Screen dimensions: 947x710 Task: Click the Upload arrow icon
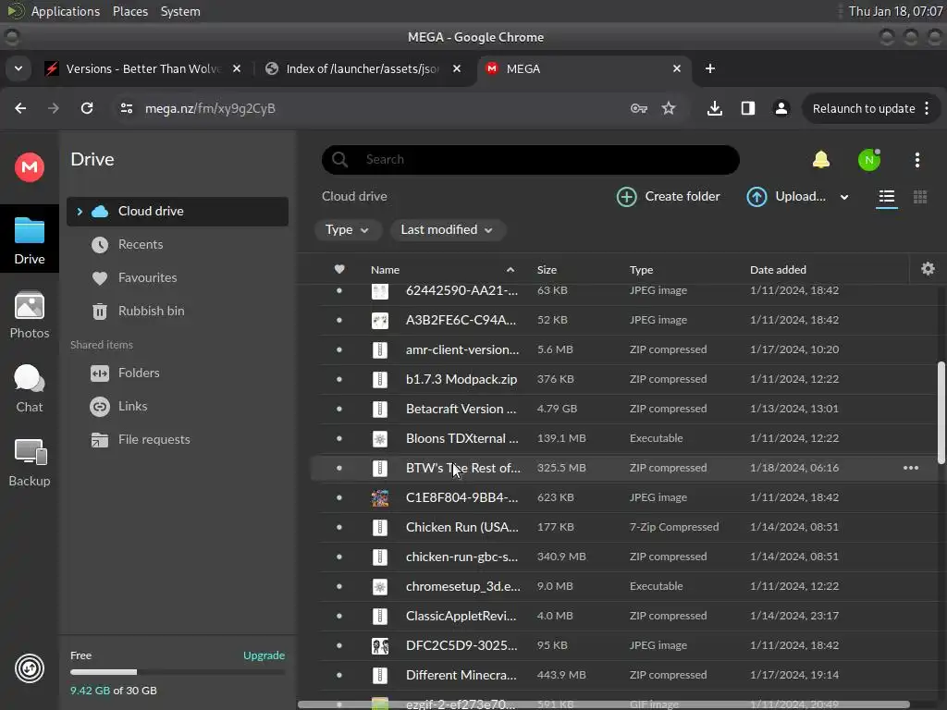point(756,197)
